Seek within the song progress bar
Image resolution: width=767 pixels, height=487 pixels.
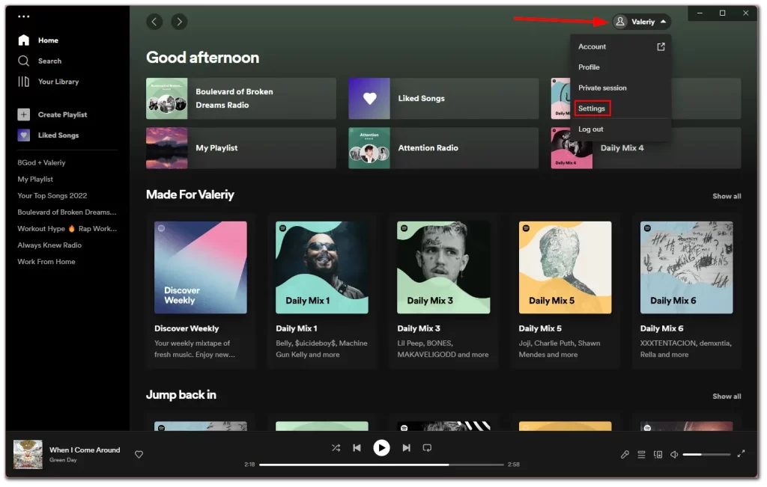pyautogui.click(x=381, y=465)
